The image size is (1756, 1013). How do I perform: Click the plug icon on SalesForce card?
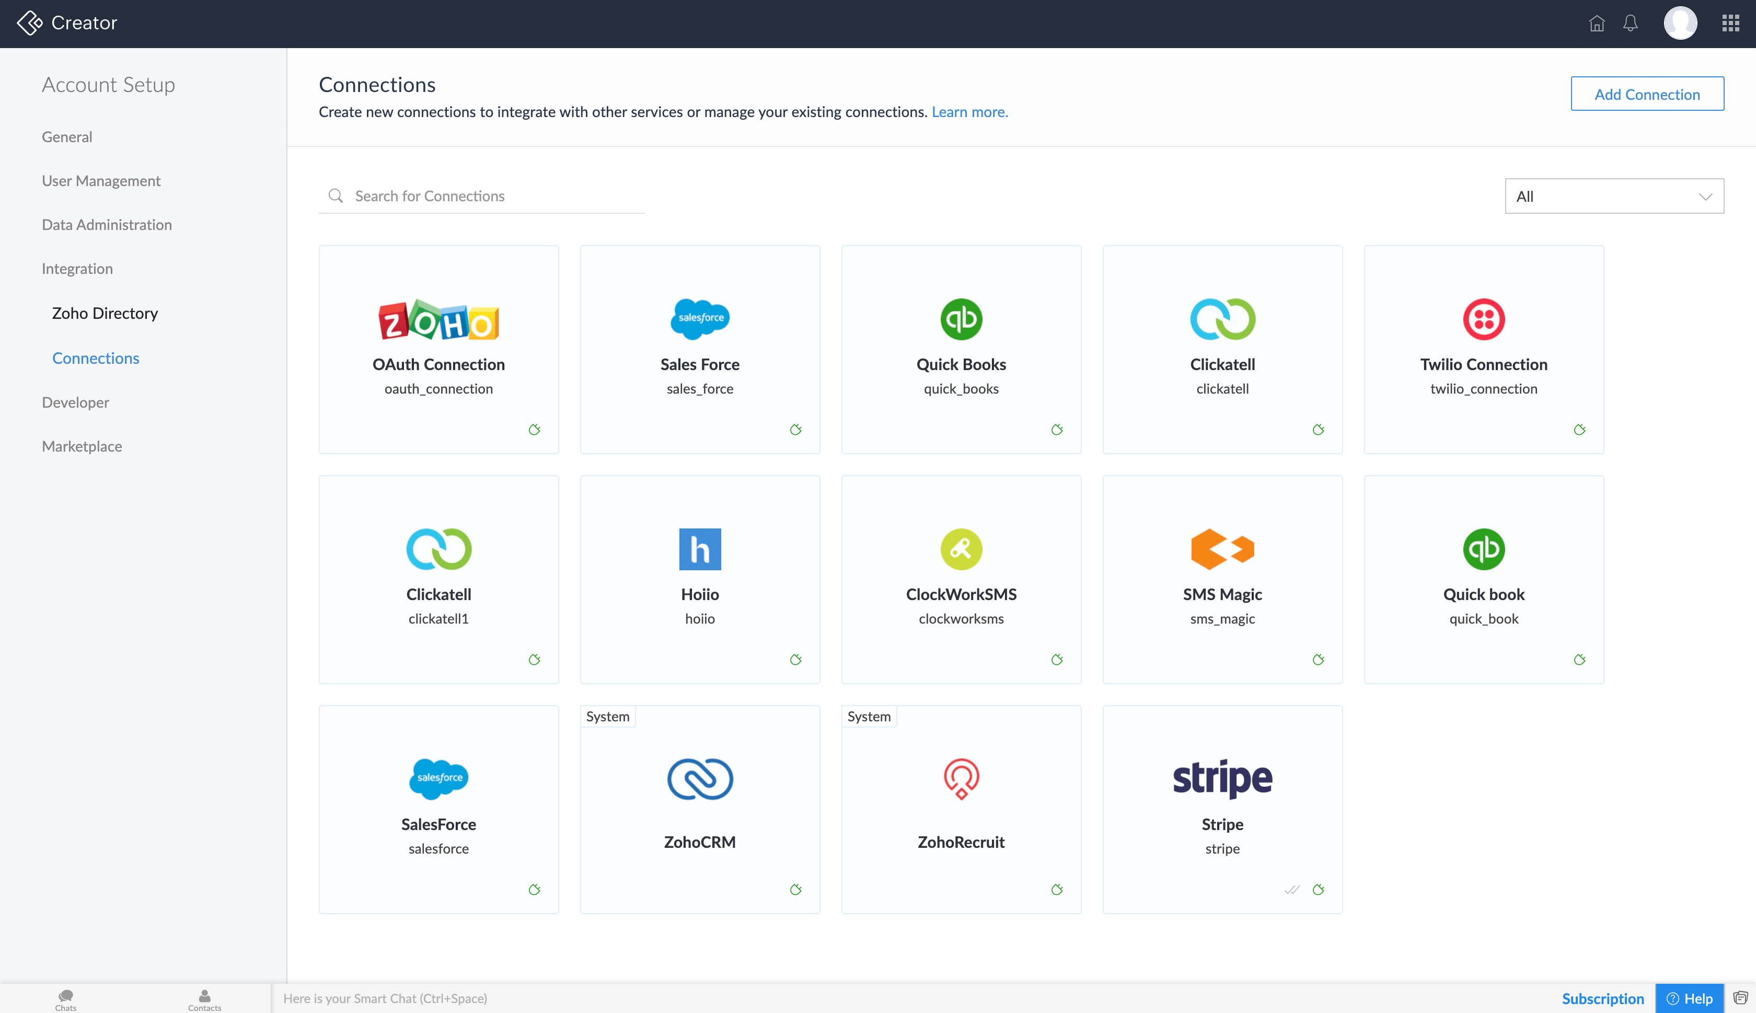tap(534, 889)
